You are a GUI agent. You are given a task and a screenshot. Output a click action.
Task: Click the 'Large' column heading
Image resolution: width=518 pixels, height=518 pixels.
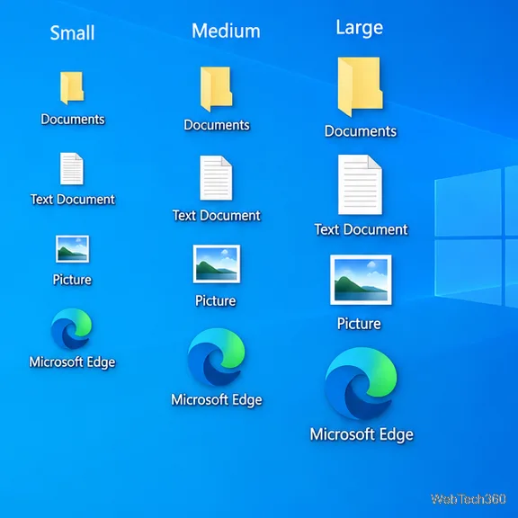(x=360, y=28)
